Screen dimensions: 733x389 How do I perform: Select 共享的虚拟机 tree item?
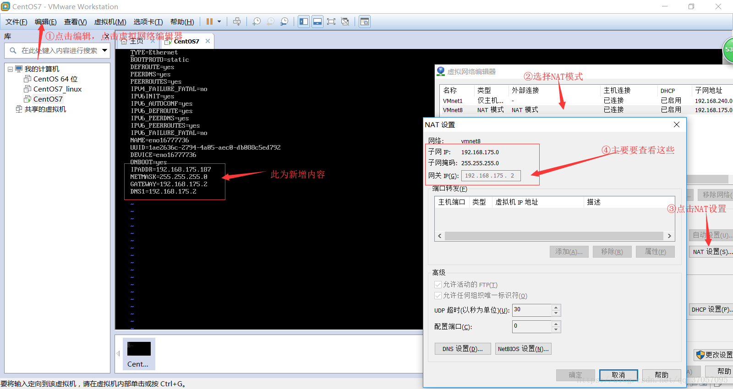pyautogui.click(x=45, y=109)
